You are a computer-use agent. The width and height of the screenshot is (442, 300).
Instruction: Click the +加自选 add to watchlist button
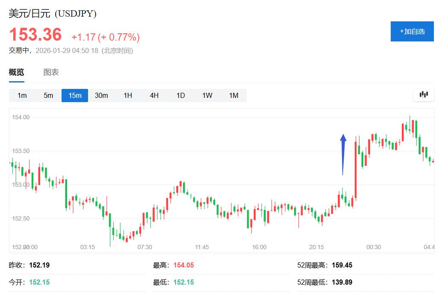(412, 31)
